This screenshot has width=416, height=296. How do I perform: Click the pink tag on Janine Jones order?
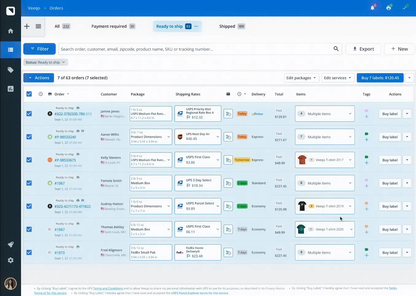pyautogui.click(x=366, y=111)
